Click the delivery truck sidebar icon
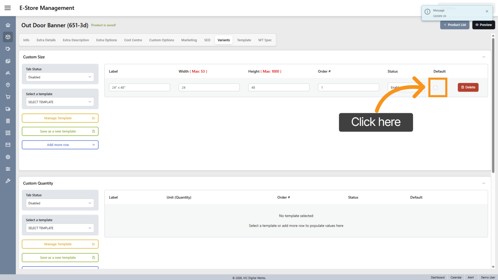Viewport: 498px width, 280px height. [8, 109]
